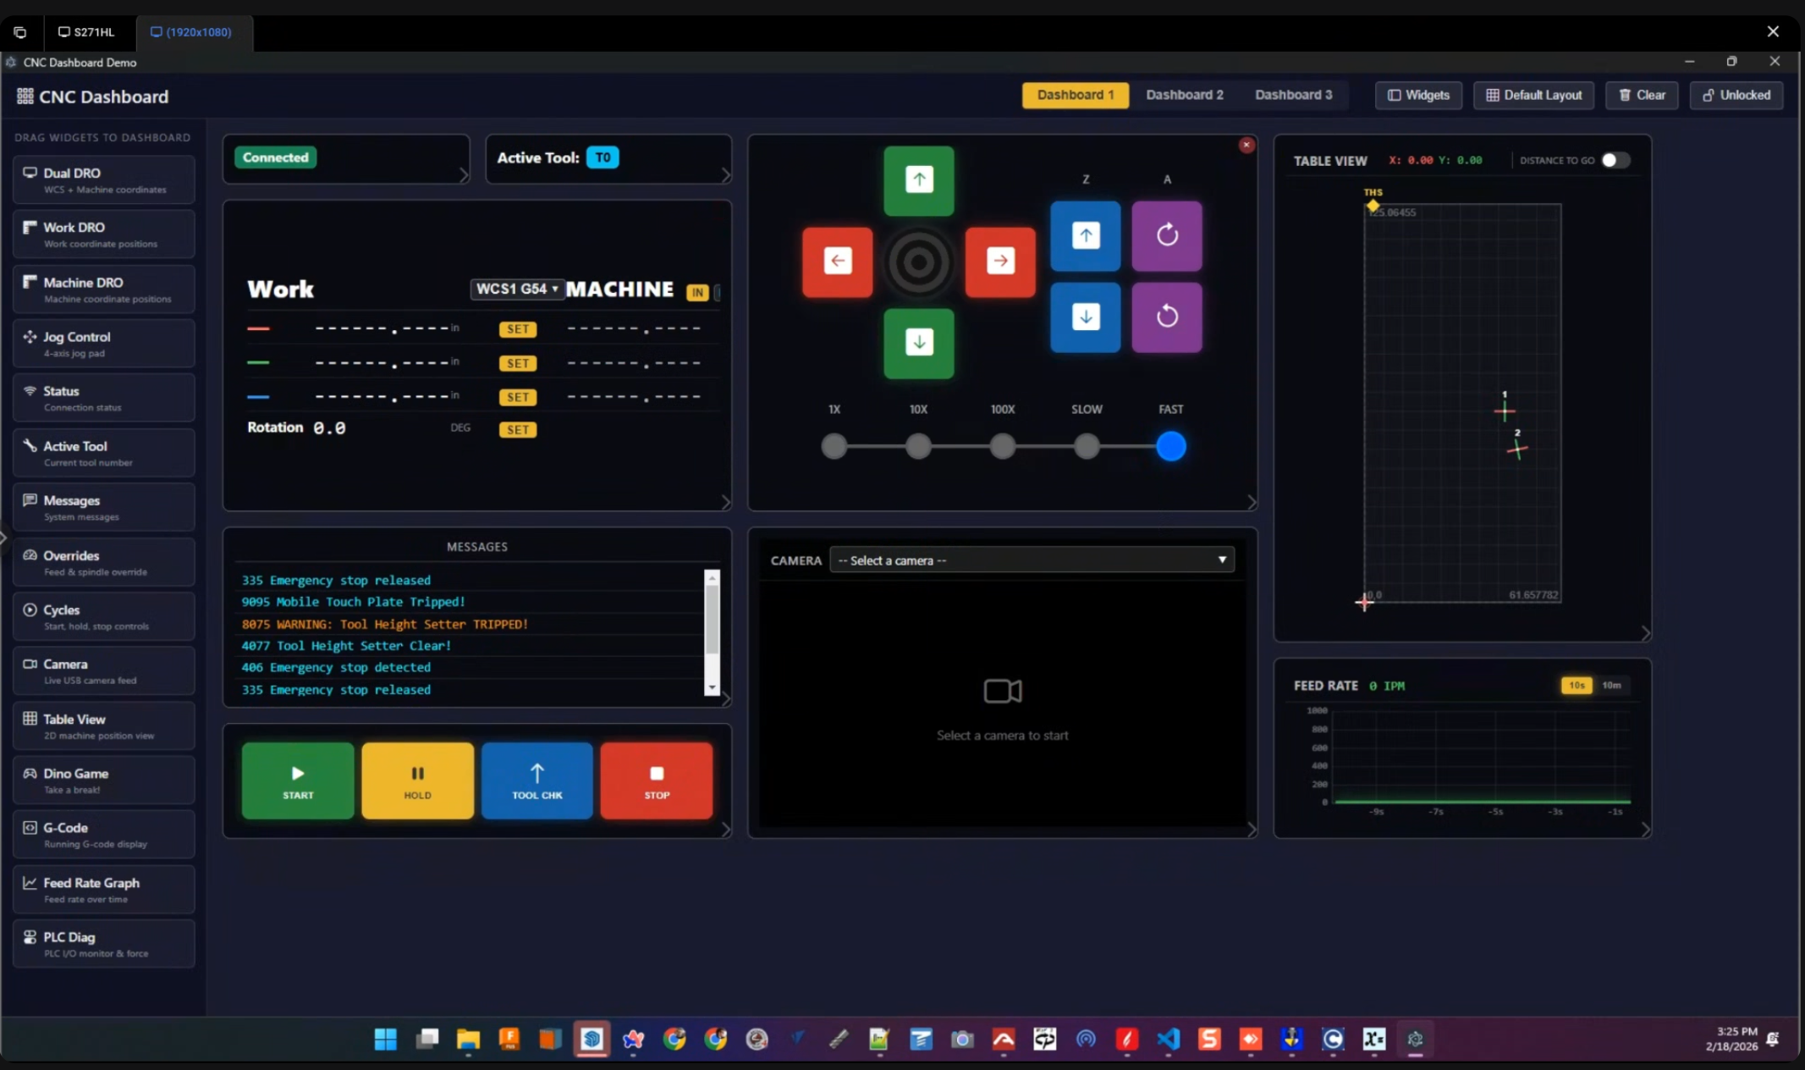The image size is (1805, 1070).
Task: Switch units with the IN toggle
Action: 696,292
